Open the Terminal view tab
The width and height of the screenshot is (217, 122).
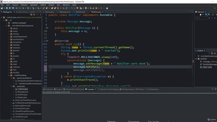click(x=102, y=89)
